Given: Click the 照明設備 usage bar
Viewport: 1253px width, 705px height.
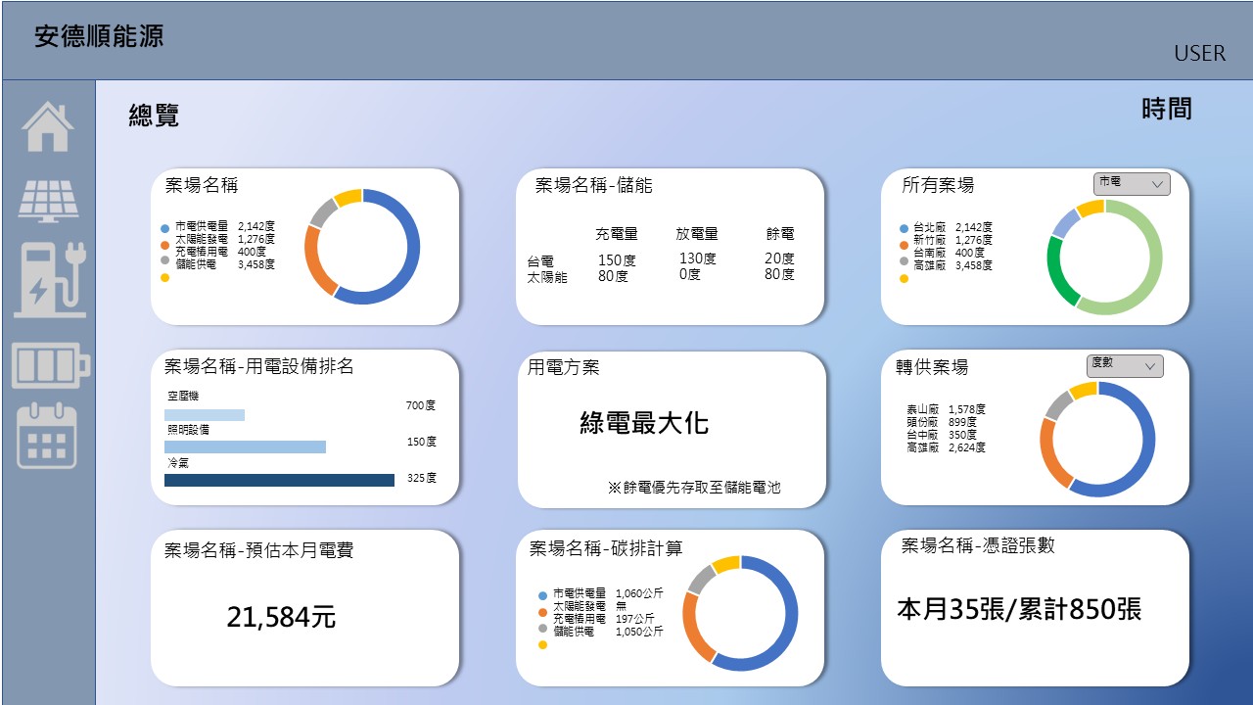Looking at the screenshot, I should [245, 446].
